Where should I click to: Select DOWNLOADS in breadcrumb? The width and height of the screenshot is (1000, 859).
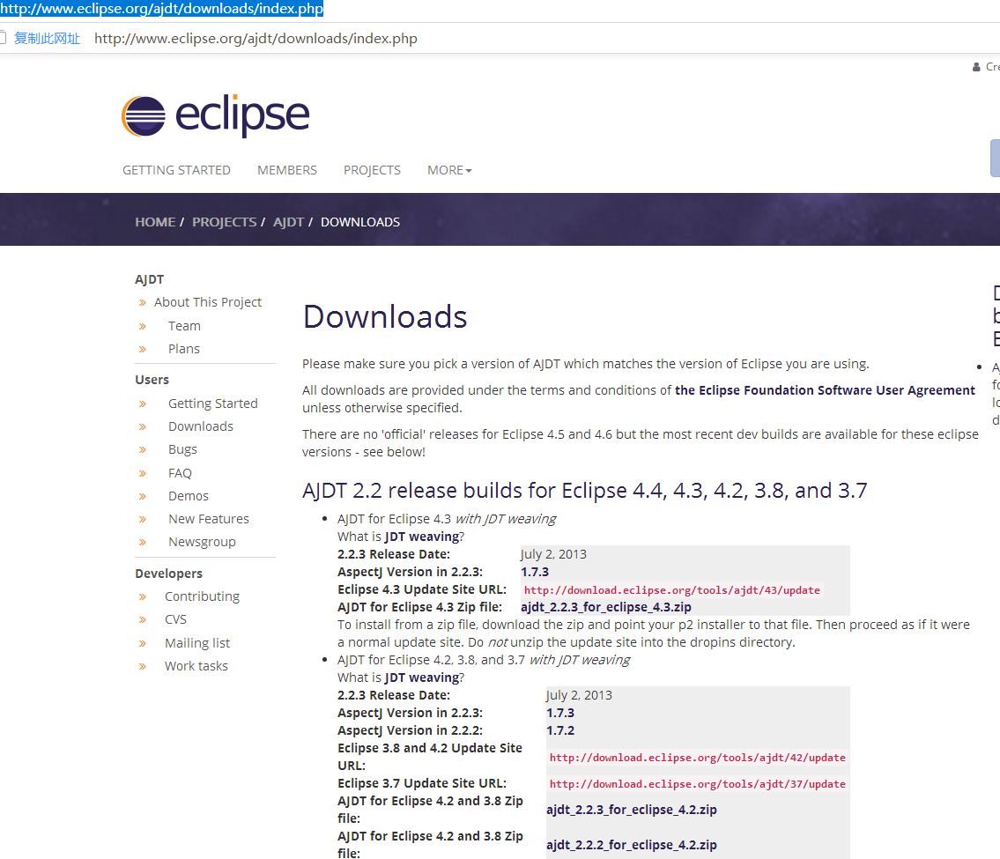click(x=360, y=222)
